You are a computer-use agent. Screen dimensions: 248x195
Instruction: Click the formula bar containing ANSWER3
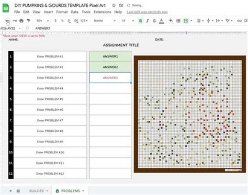click(140, 28)
